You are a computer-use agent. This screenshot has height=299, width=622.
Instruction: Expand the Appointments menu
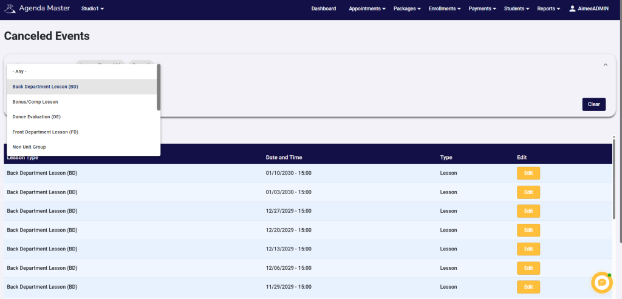[x=367, y=9]
